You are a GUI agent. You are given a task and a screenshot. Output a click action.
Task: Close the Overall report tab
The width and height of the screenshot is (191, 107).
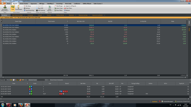[44, 15]
